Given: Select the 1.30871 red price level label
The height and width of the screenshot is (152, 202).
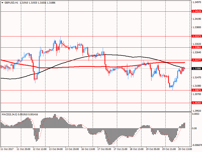Looking at the screenshot, I should (197, 90).
